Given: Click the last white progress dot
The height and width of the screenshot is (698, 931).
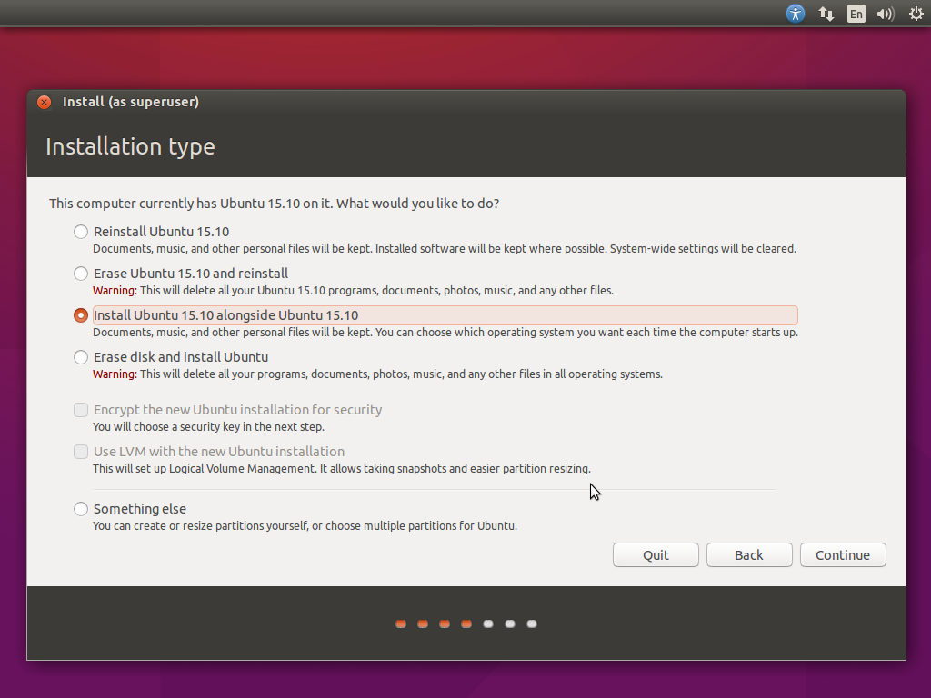Looking at the screenshot, I should (x=532, y=624).
